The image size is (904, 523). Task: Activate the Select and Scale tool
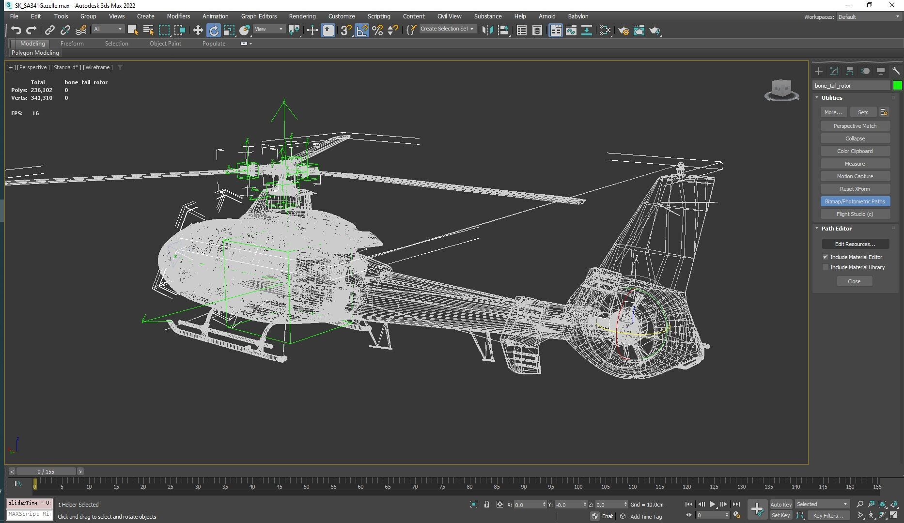click(229, 30)
